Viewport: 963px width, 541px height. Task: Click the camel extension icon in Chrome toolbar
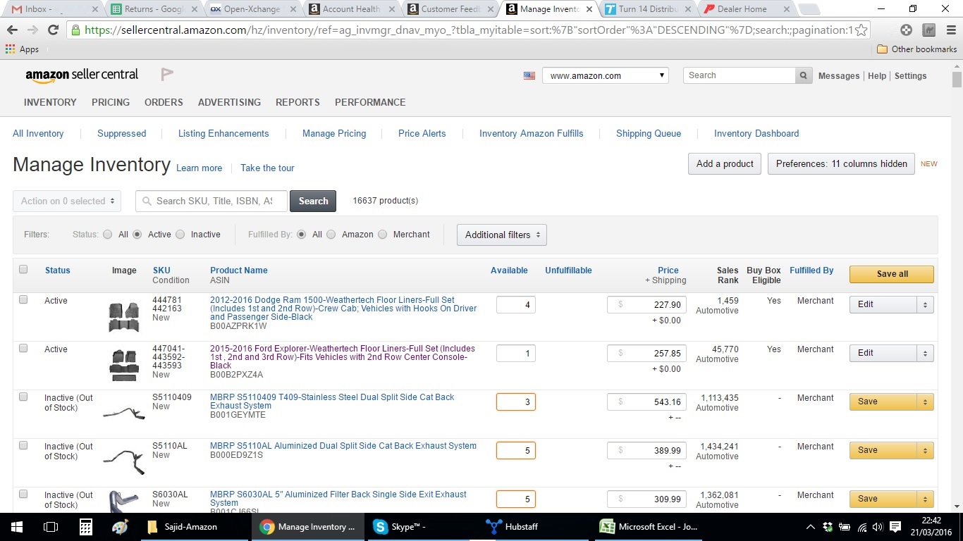(929, 30)
